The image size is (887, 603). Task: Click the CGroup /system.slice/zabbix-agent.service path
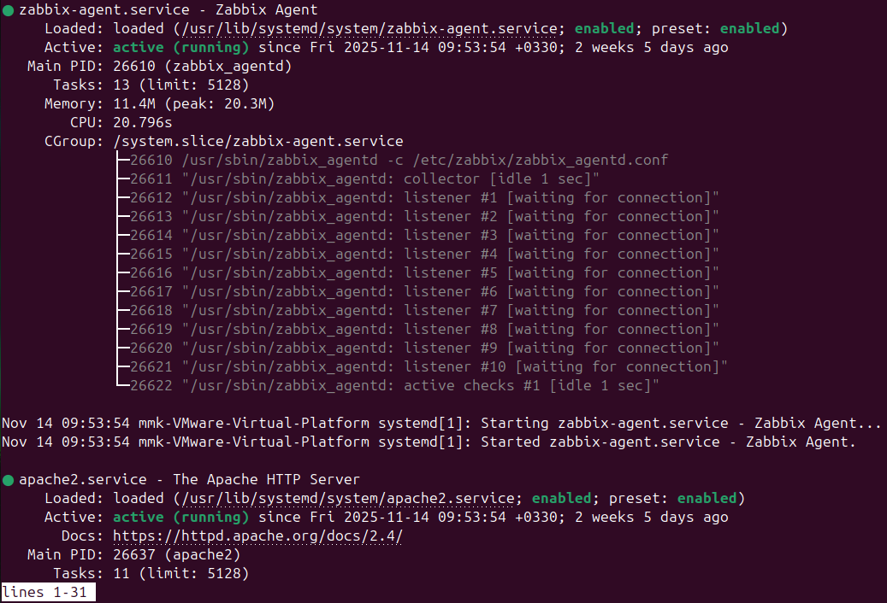(x=257, y=142)
